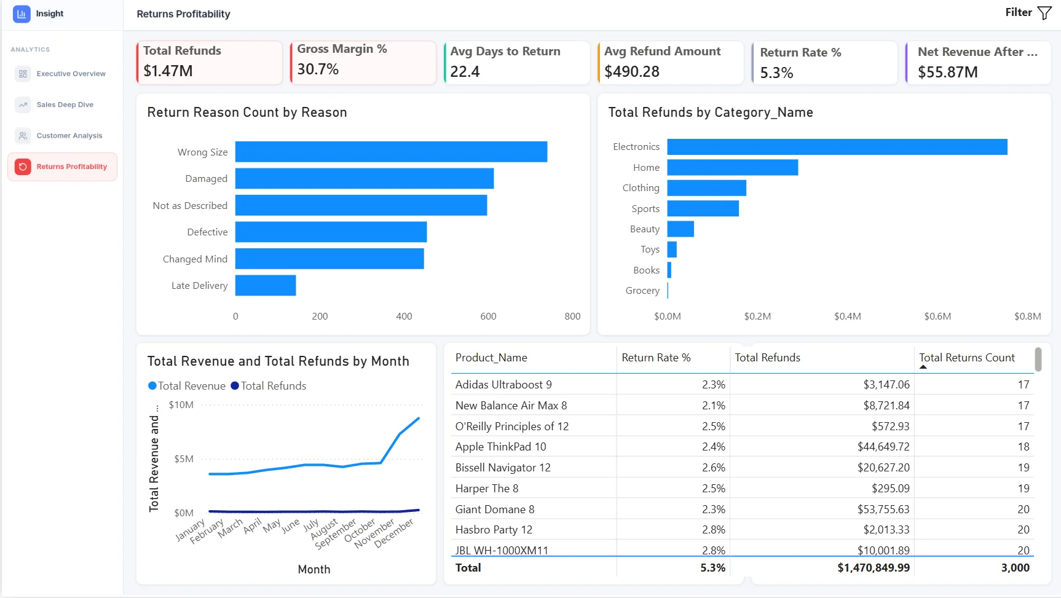Click the Giant Domane 8 cell
The width and height of the screenshot is (1061, 598).
click(x=495, y=509)
